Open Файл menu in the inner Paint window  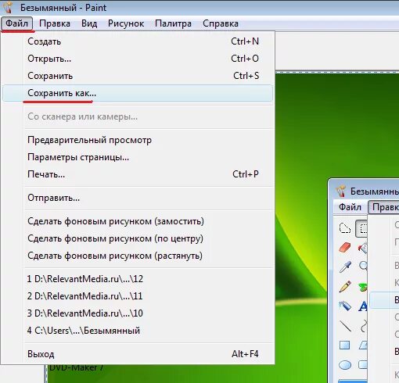coord(350,207)
